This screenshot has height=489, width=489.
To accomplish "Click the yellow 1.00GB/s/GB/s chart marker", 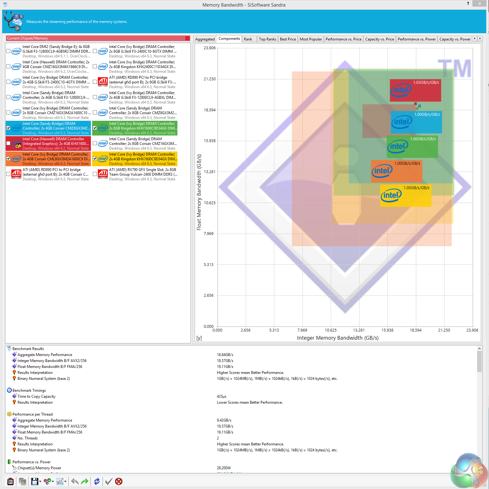I will point(406,196).
